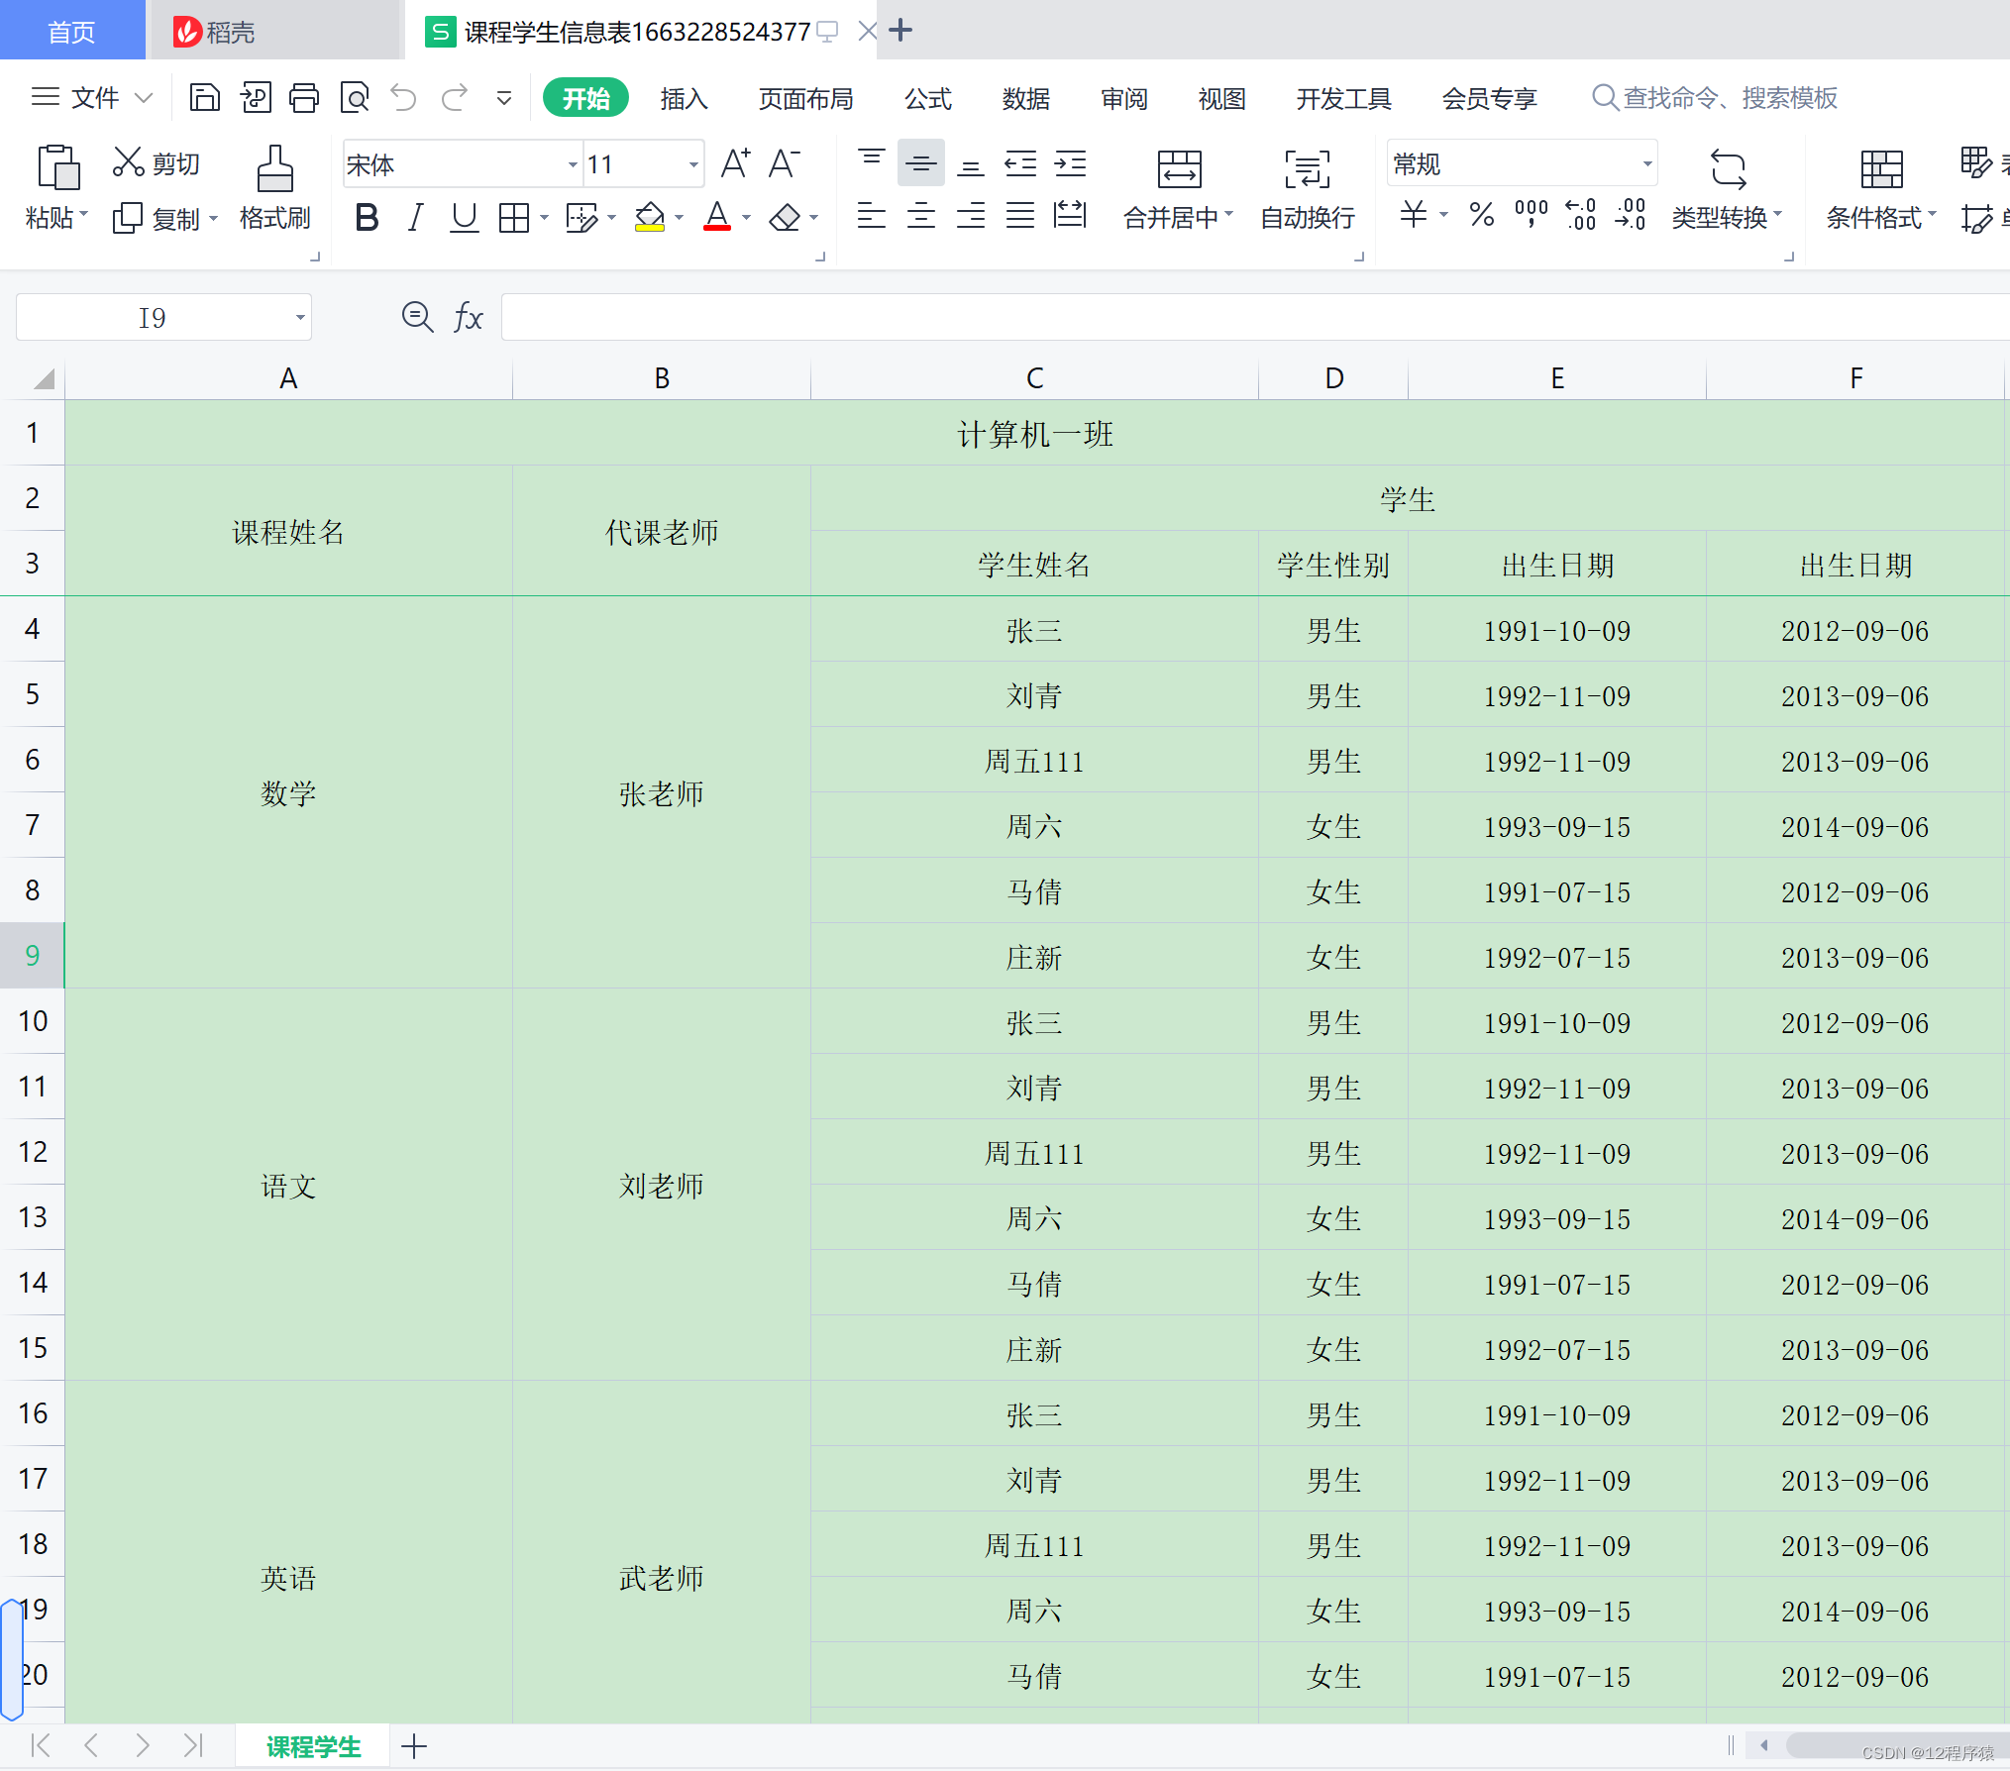This screenshot has width=2010, height=1771.
Task: Click the decrease indent icon
Action: pos(1020,163)
